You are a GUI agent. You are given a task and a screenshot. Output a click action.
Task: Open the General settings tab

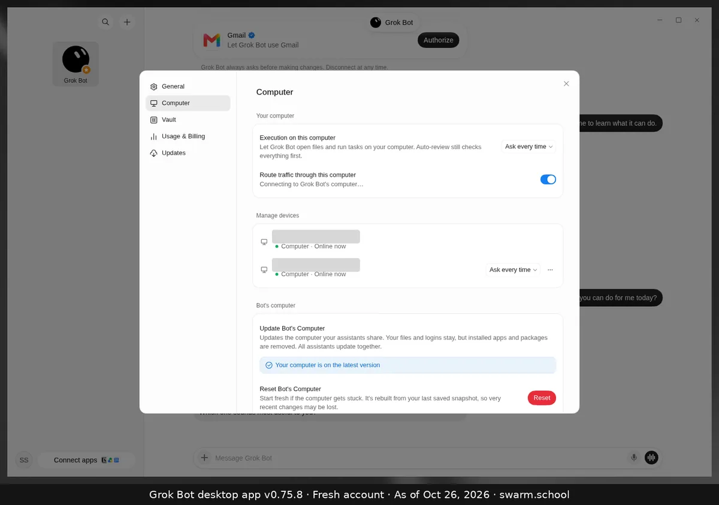pos(188,86)
